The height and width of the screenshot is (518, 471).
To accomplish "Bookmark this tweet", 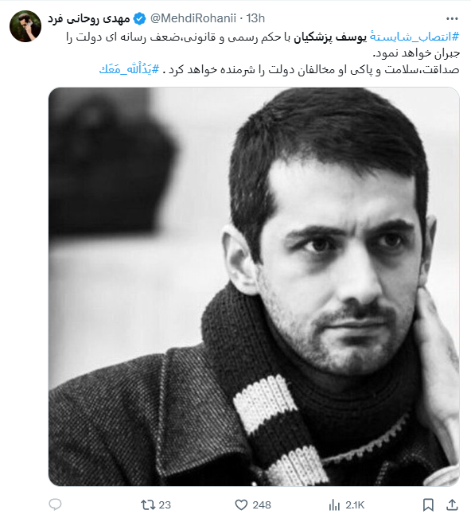I will tap(428, 504).
